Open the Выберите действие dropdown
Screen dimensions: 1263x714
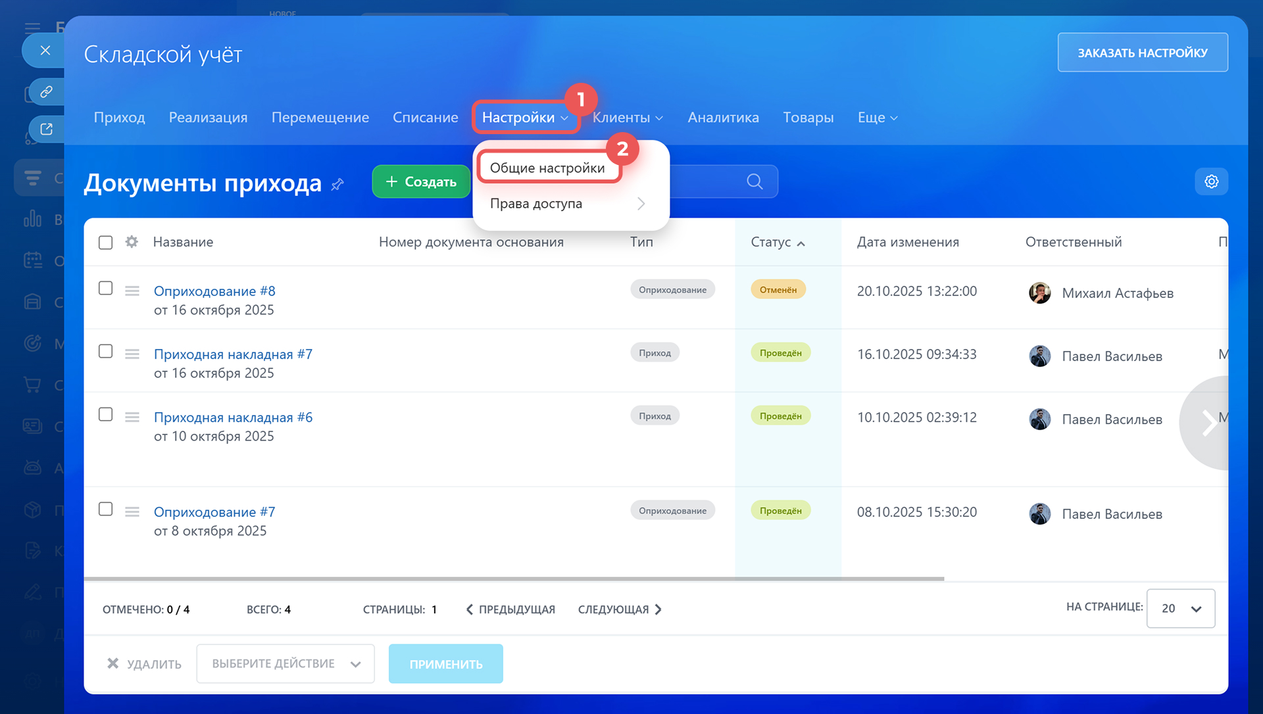(x=285, y=663)
